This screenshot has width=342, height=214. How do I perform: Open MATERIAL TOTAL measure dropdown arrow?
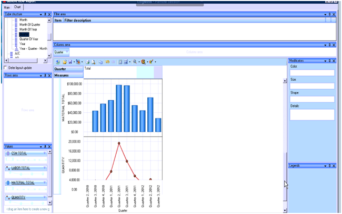[x=45, y=183]
